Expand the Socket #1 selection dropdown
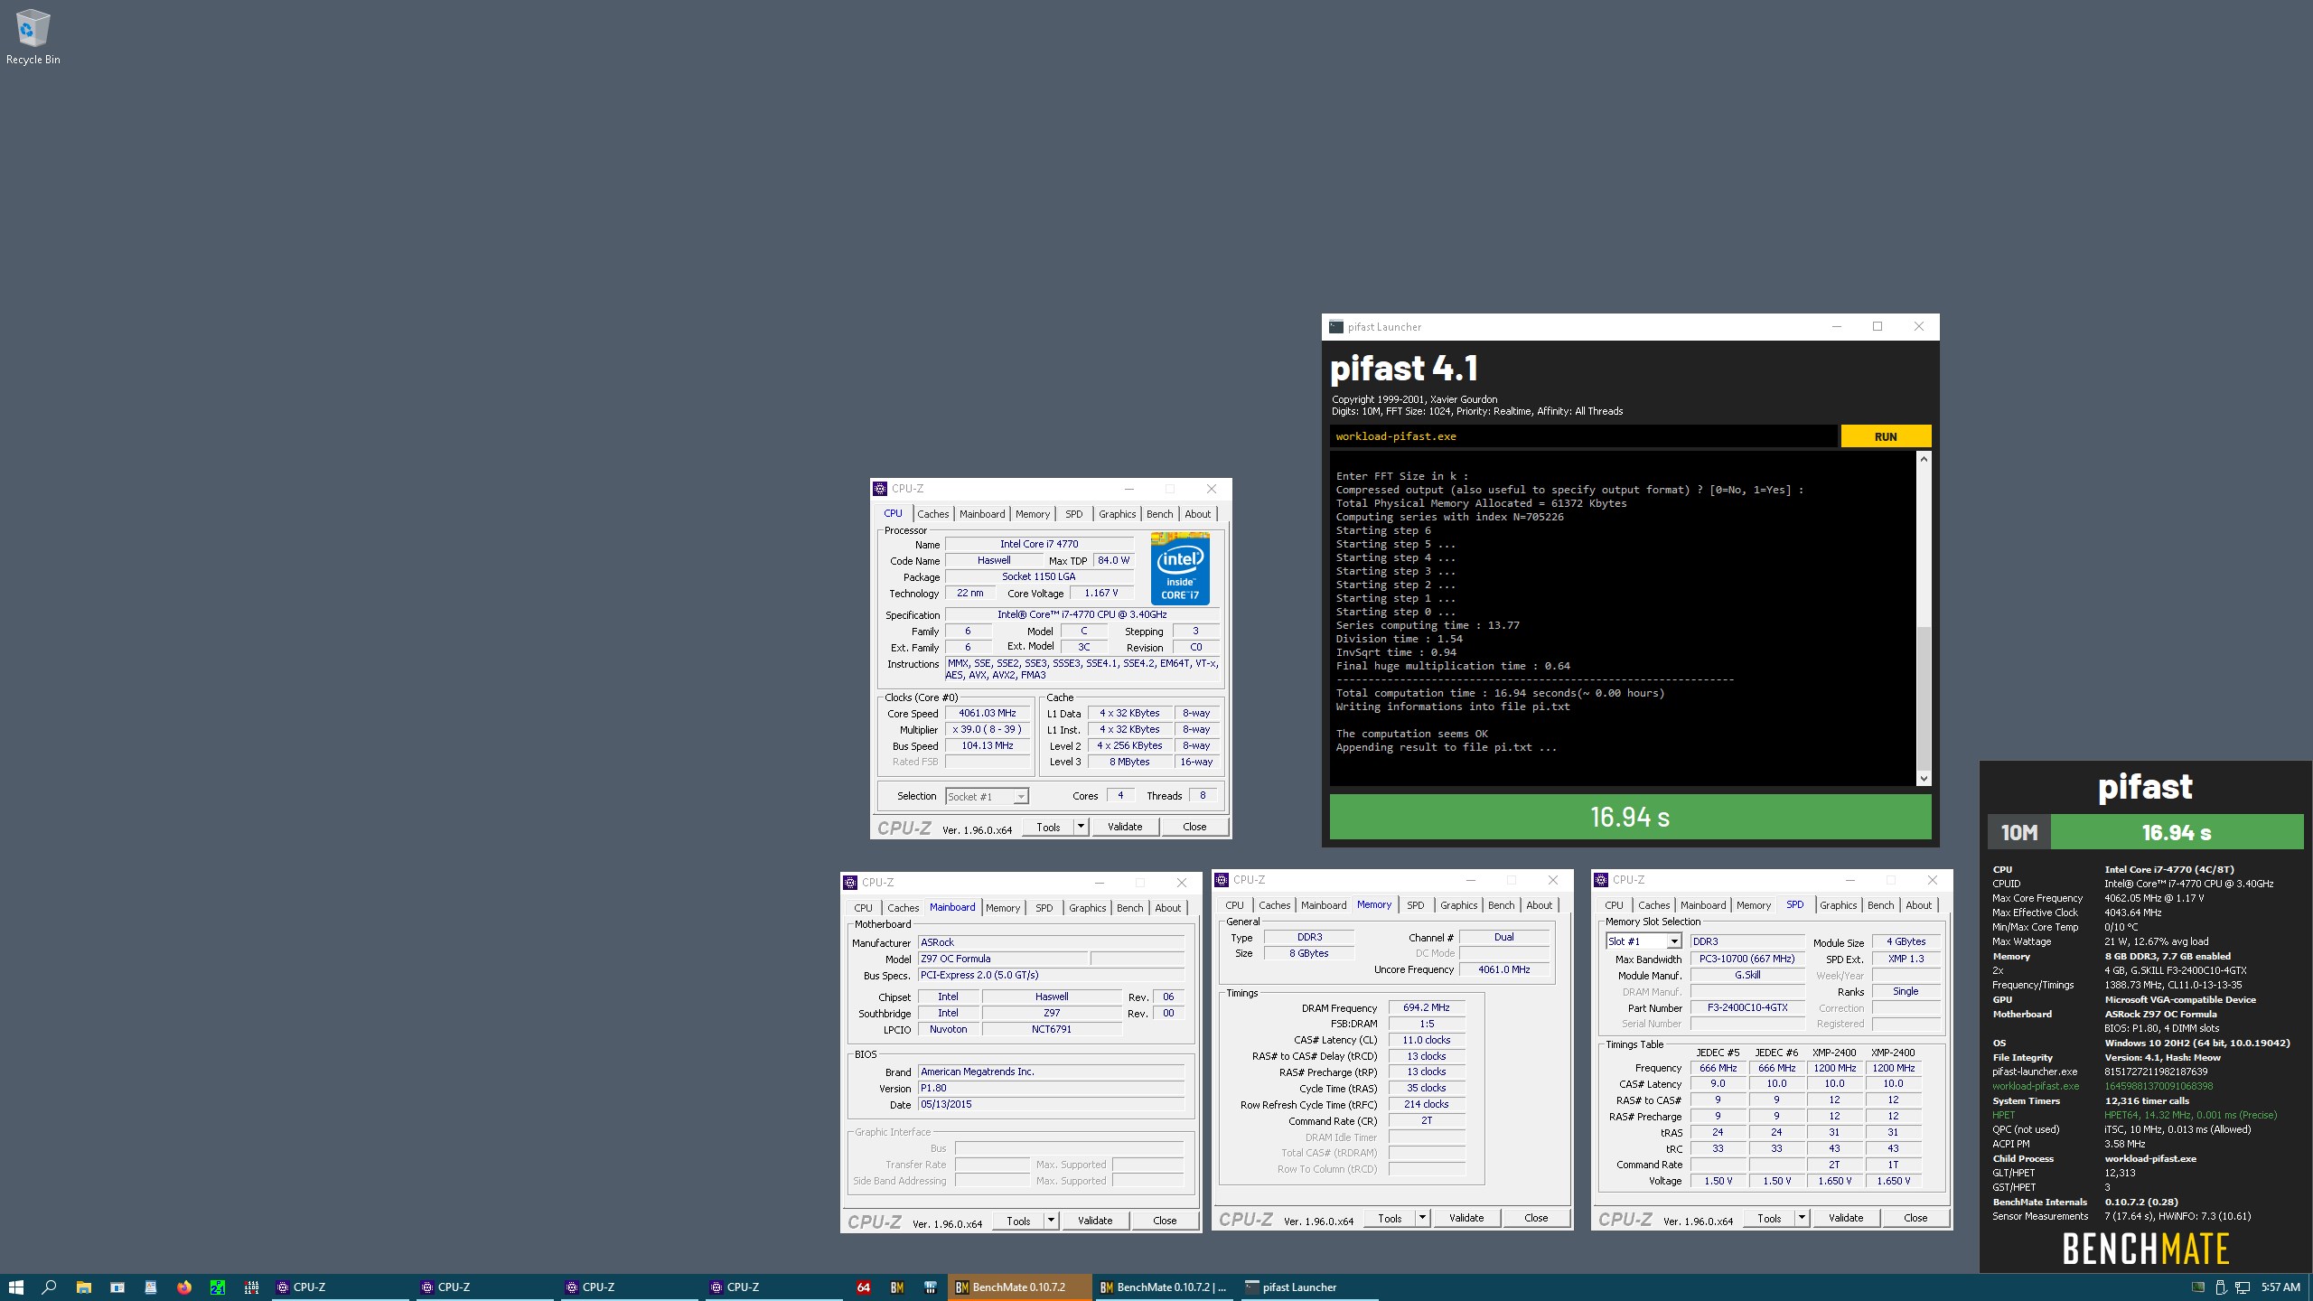The width and height of the screenshot is (2313, 1301). pyautogui.click(x=1020, y=797)
